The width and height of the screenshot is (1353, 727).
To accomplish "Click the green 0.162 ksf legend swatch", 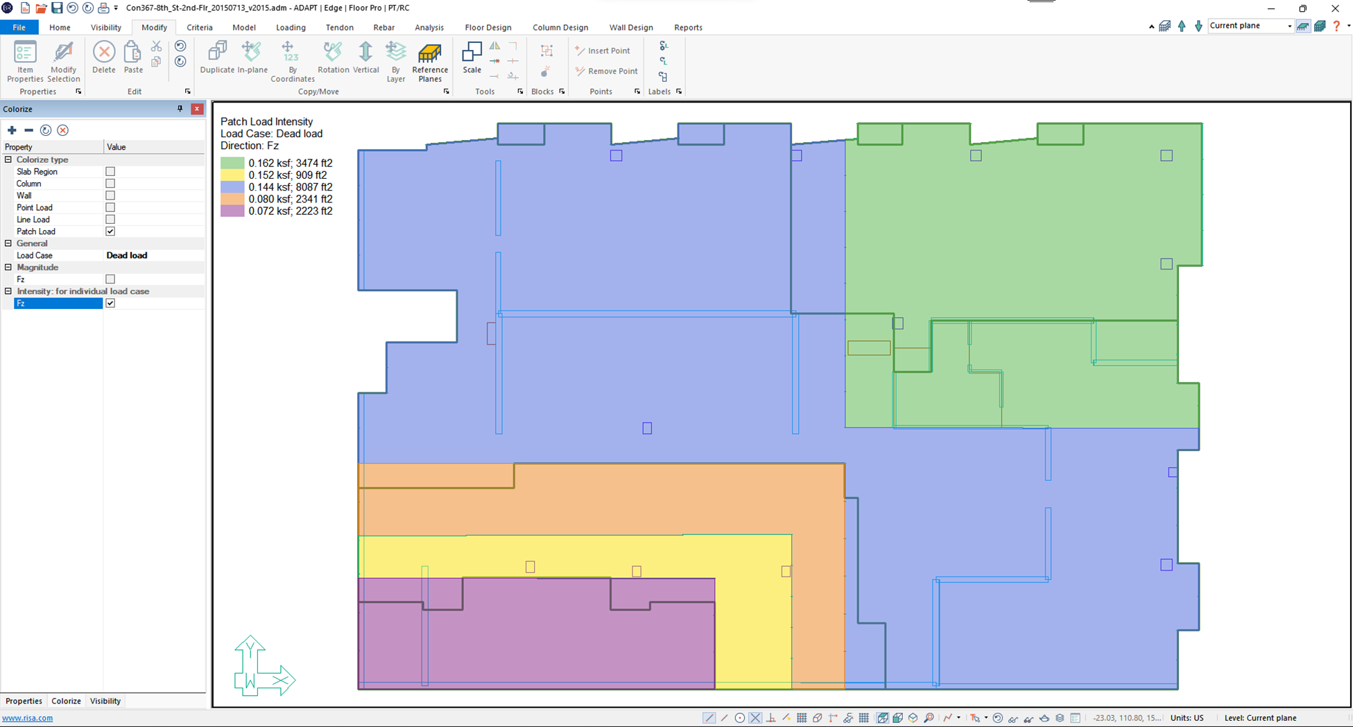I will (x=232, y=163).
